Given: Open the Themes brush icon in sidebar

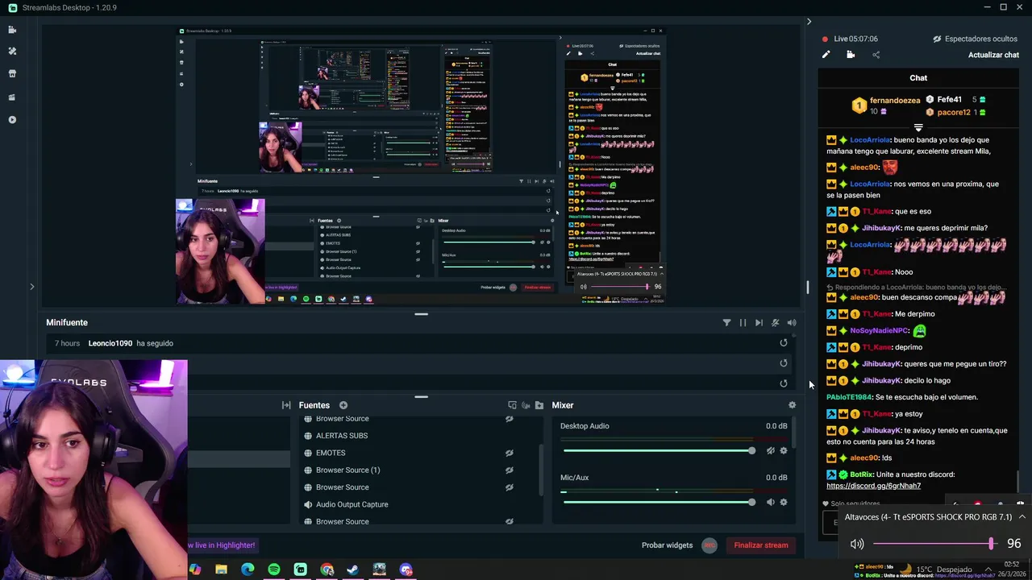Looking at the screenshot, I should click(x=12, y=51).
